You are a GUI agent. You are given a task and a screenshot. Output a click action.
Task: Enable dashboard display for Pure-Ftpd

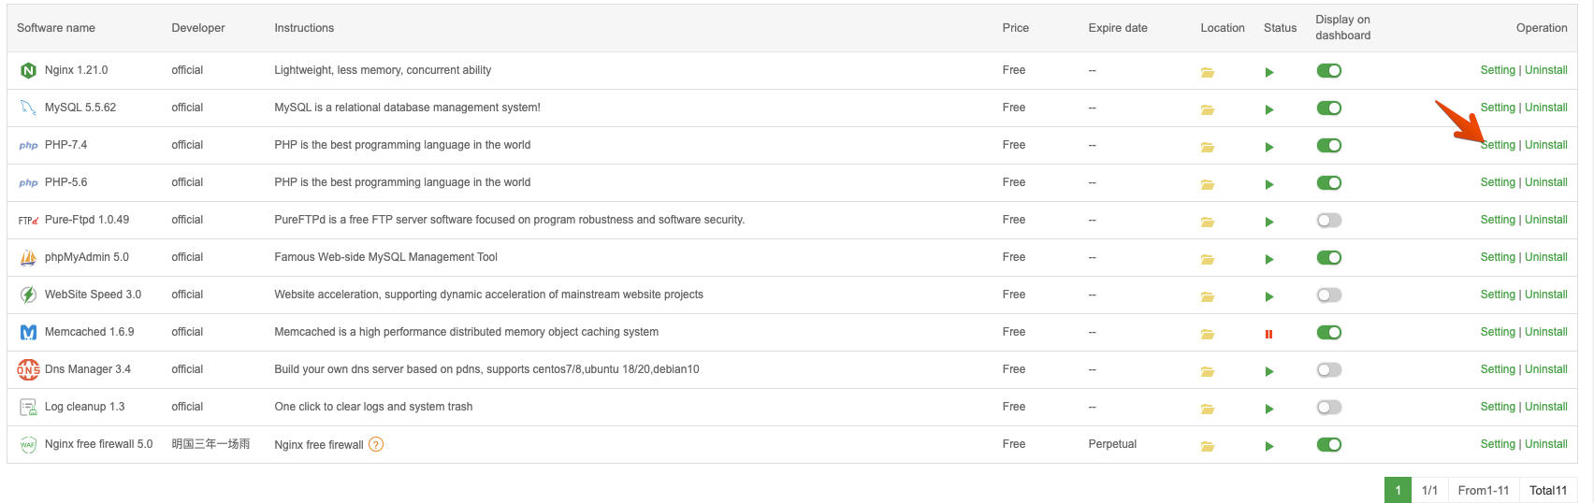tap(1328, 220)
